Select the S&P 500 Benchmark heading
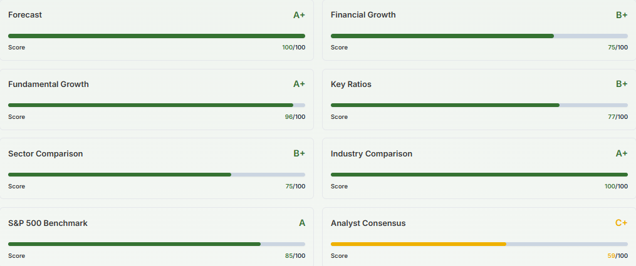The height and width of the screenshot is (266, 636). click(48, 223)
